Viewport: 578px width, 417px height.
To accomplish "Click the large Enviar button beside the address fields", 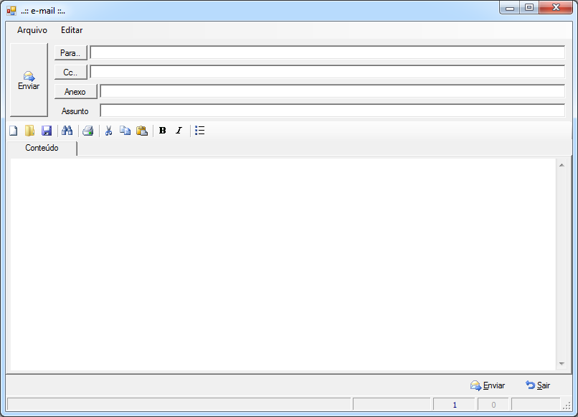I will click(x=29, y=80).
